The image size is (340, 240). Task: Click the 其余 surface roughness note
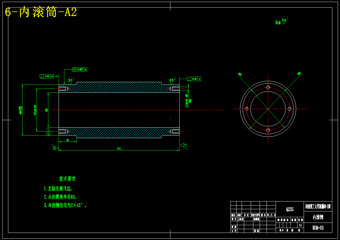[281, 21]
